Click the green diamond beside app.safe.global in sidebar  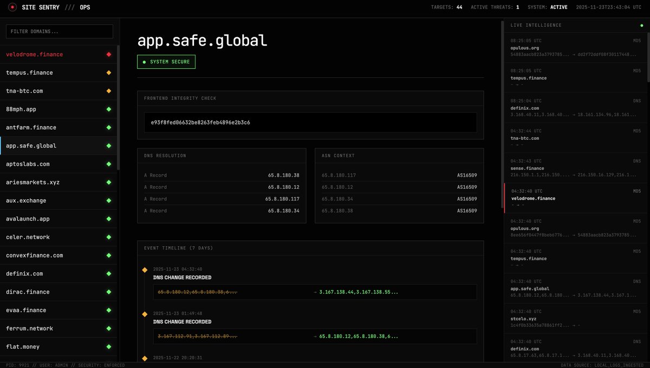(x=109, y=146)
